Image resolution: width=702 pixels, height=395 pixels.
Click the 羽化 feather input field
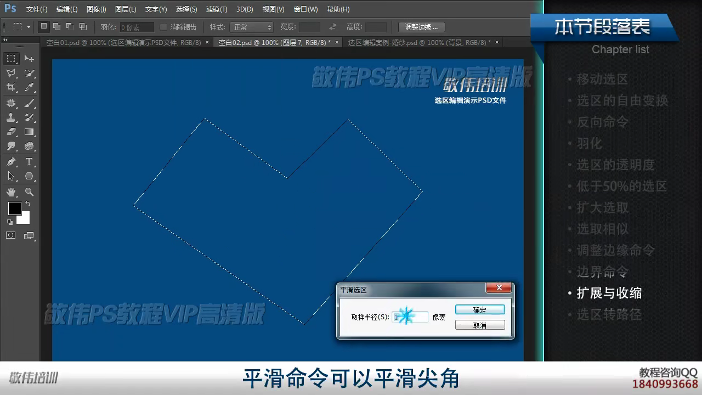point(137,27)
